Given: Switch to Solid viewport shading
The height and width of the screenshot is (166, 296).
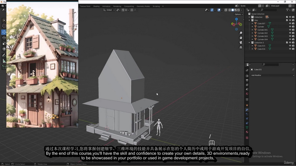Looking at the screenshot, I should (x=233, y=10).
